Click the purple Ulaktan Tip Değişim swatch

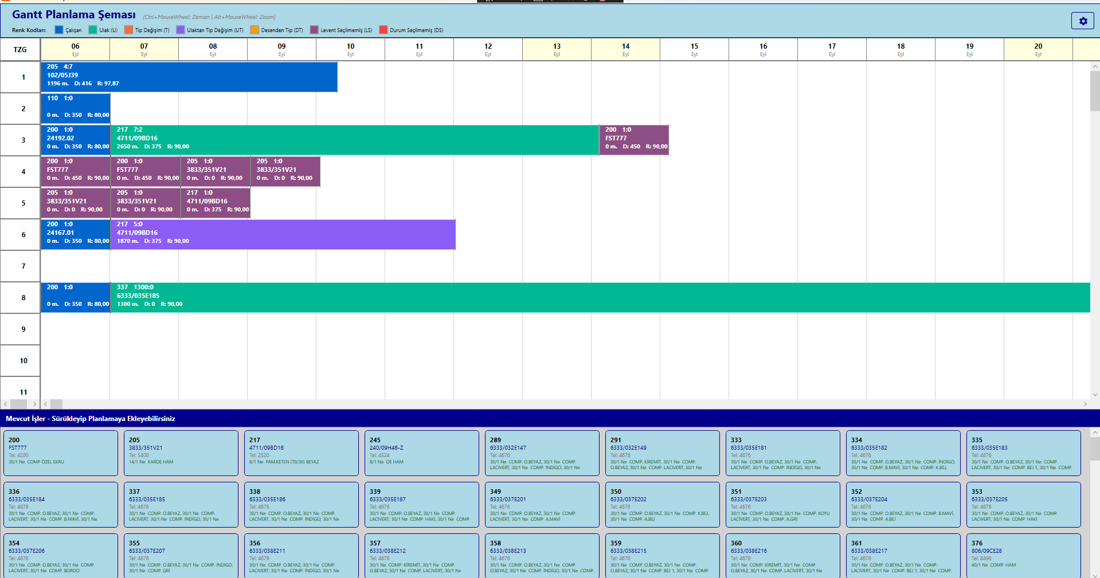tap(181, 30)
